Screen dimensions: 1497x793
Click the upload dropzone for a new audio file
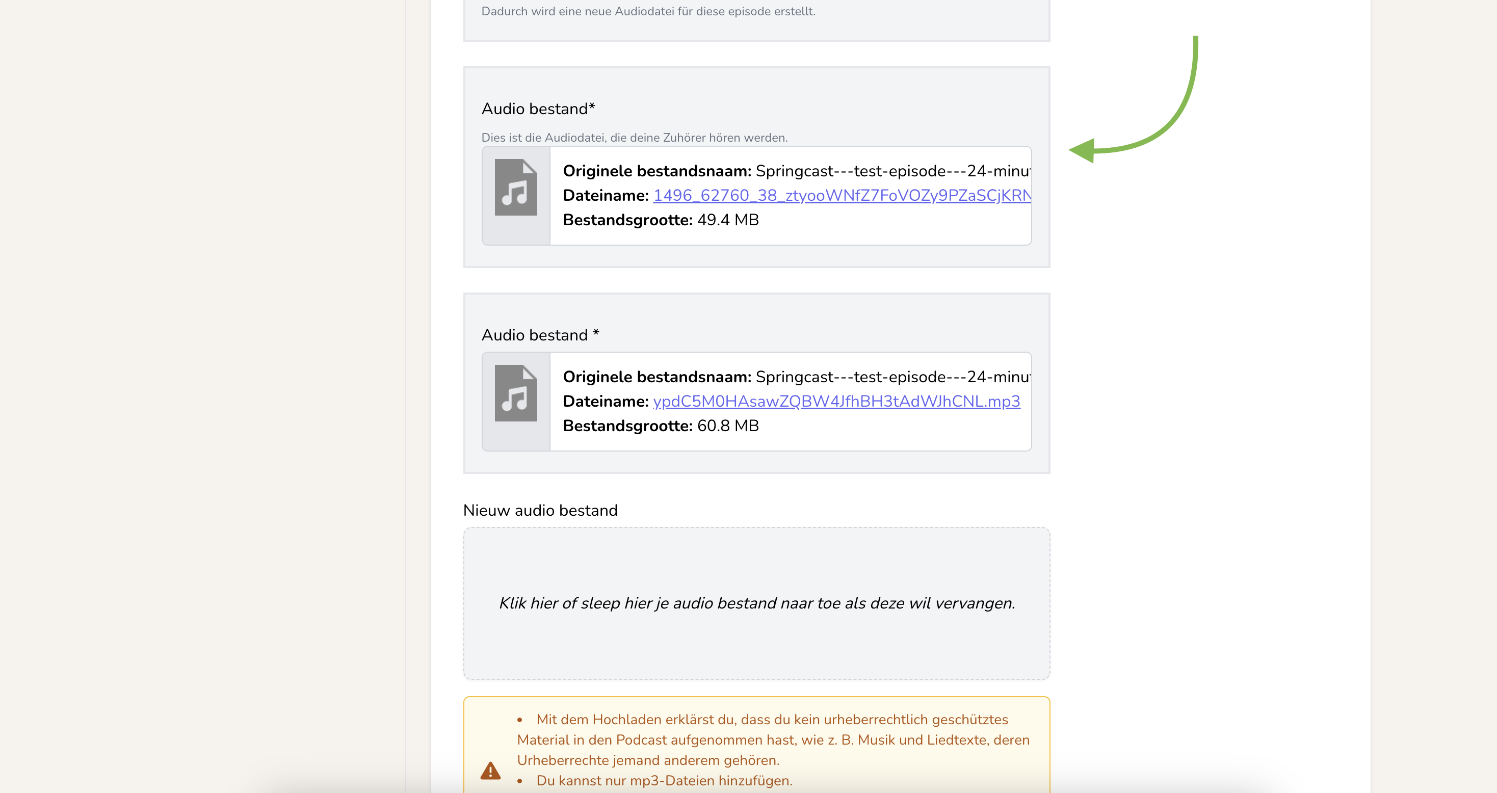click(x=756, y=603)
